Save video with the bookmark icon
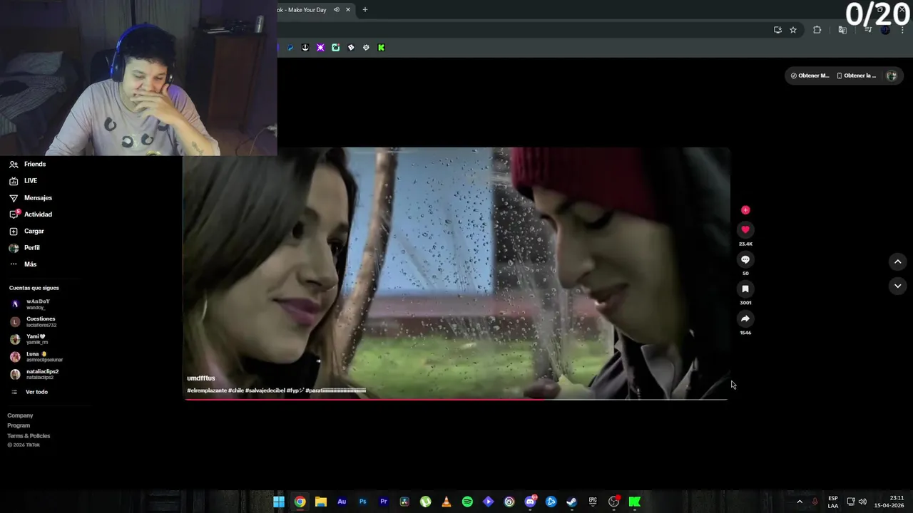Screen dimensions: 913x513 (745, 289)
